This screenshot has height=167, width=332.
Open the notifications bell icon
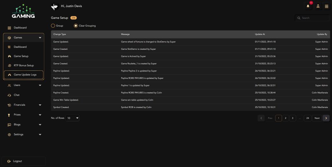click(x=308, y=6)
